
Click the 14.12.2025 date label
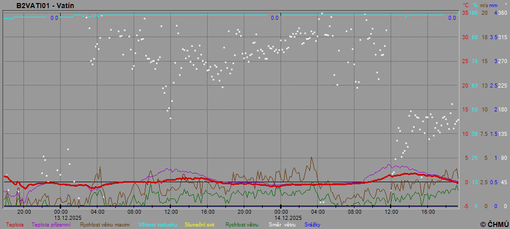[288, 217]
